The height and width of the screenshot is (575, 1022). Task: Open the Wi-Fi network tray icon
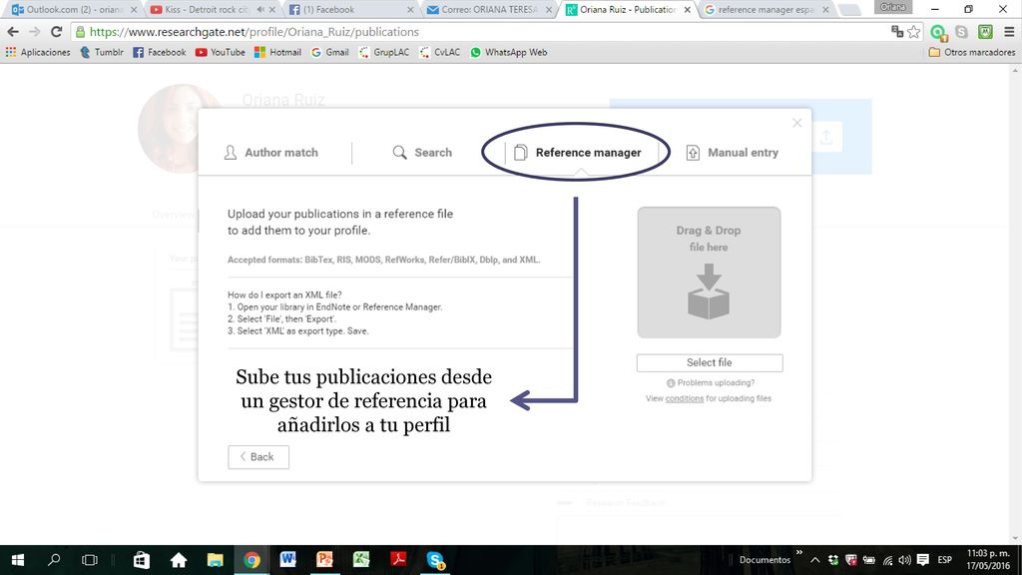tap(887, 559)
